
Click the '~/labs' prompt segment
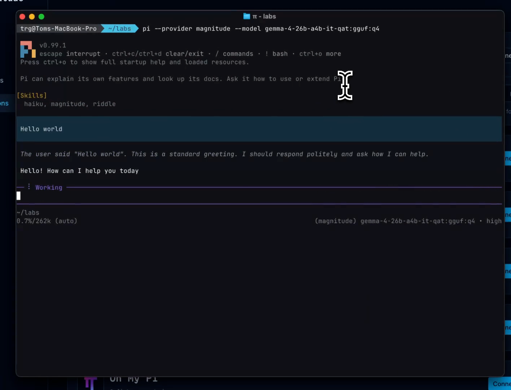click(x=119, y=29)
